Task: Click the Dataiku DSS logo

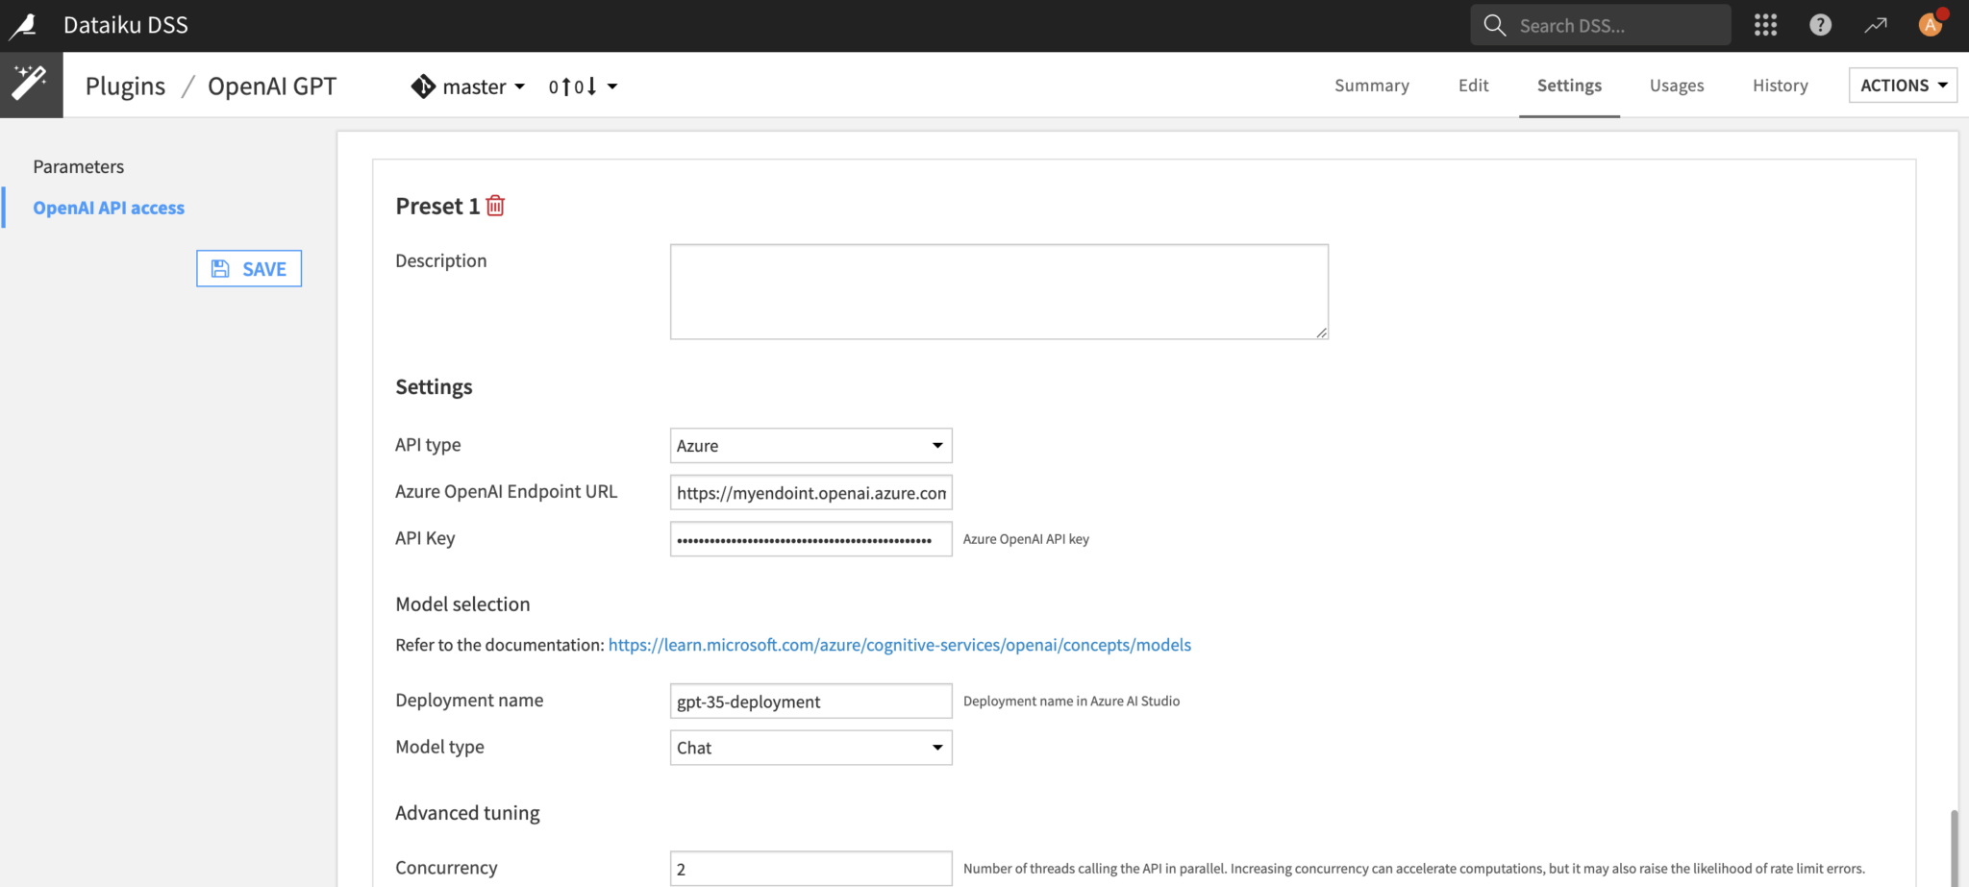Action: tap(24, 25)
